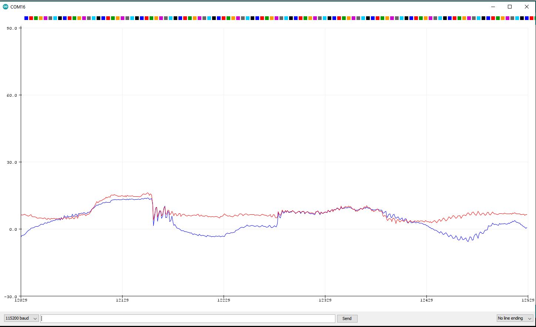This screenshot has height=327, width=536.
Task: Click the 12429 x-axis label
Action: coord(426,300)
